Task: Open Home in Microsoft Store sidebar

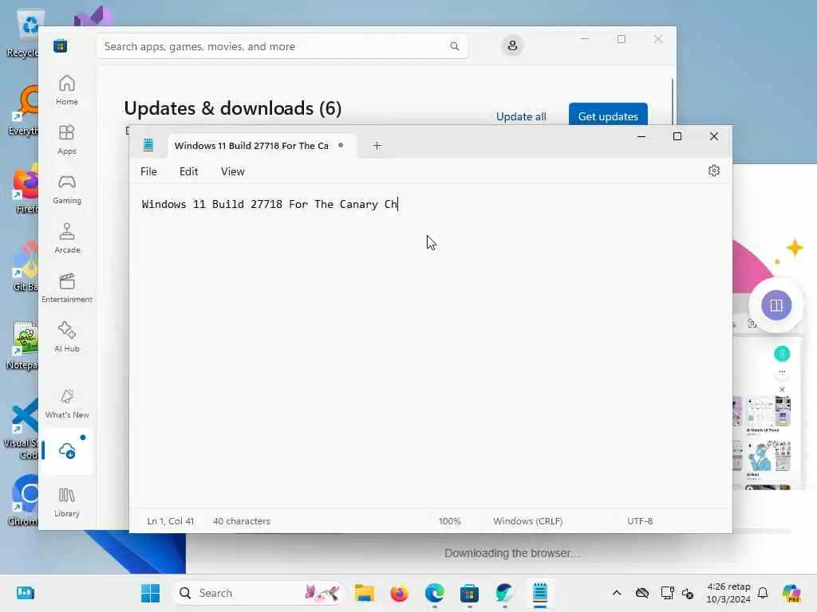Action: tap(67, 90)
